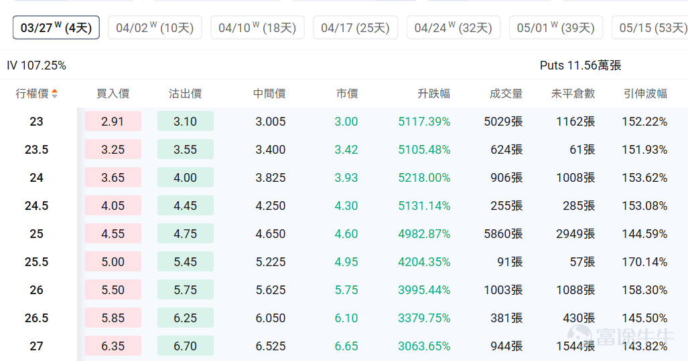This screenshot has width=688, height=361.
Task: Click change value 5218.00%
Action: pyautogui.click(x=424, y=177)
